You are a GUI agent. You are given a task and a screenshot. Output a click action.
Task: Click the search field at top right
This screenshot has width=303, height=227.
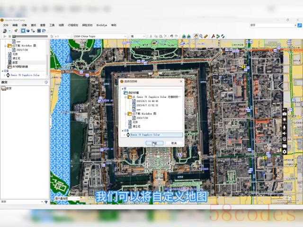tap(272, 25)
